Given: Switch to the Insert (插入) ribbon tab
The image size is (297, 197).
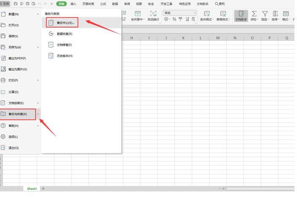Looking at the screenshot, I should coord(74,4).
